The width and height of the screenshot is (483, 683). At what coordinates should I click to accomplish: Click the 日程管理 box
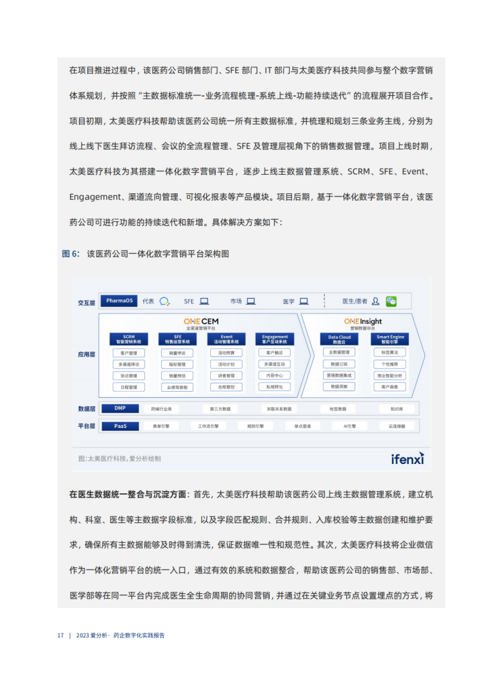[129, 387]
